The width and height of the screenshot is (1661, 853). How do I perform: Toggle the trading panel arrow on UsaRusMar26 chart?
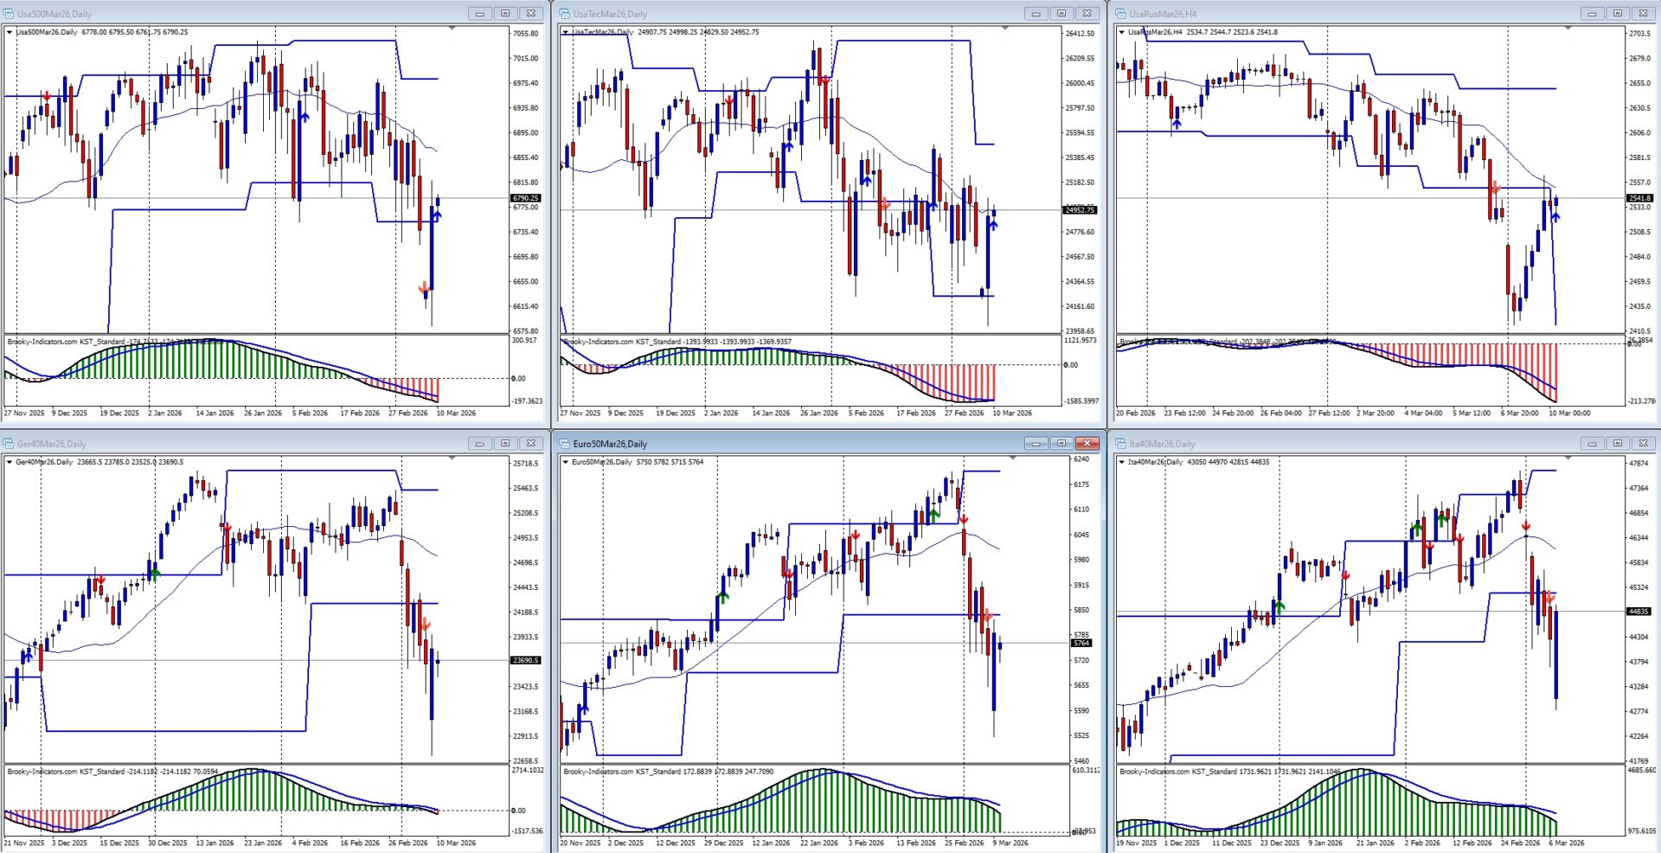click(x=1121, y=32)
